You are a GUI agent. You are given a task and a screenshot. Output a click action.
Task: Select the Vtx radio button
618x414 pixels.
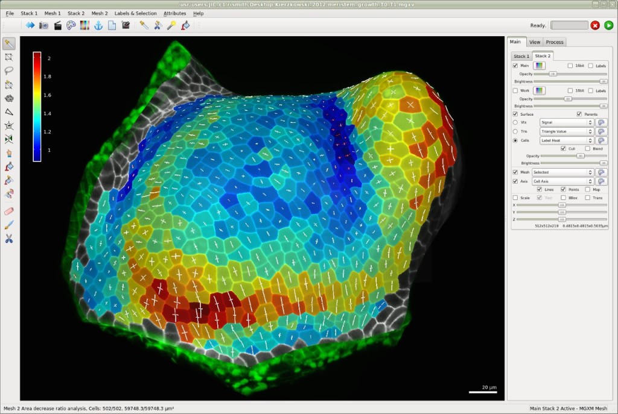pyautogui.click(x=515, y=122)
